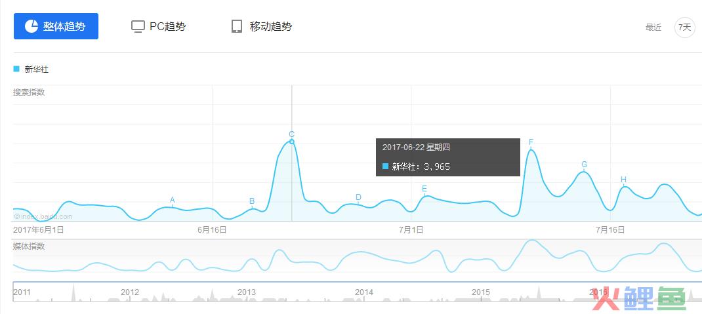The width and height of the screenshot is (702, 314).
Task: Click 2014 on the timeline range bar
Action: [x=364, y=292]
